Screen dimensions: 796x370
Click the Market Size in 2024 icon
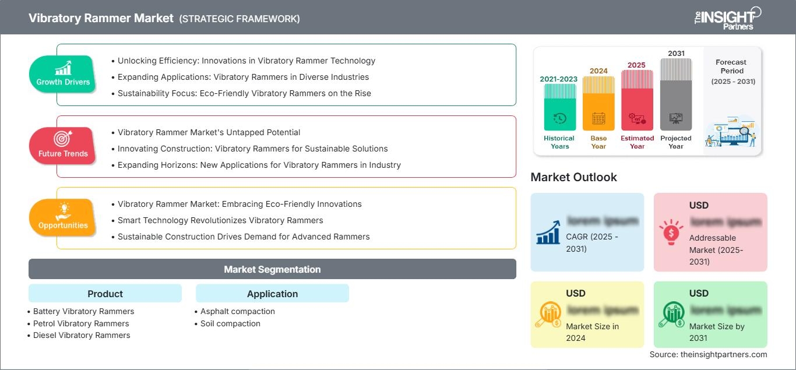point(548,315)
